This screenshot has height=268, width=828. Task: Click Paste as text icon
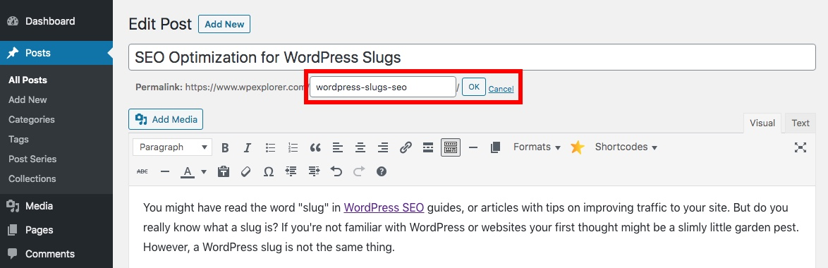224,171
